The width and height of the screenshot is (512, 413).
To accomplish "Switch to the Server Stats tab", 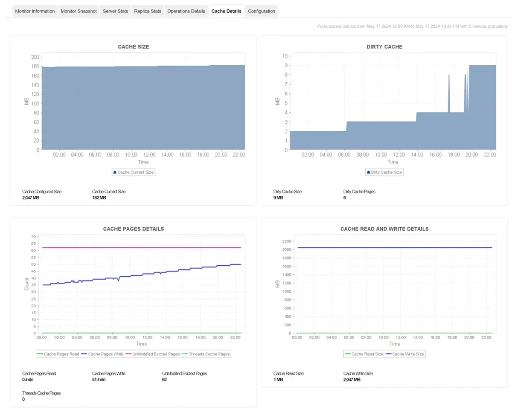I will point(115,11).
